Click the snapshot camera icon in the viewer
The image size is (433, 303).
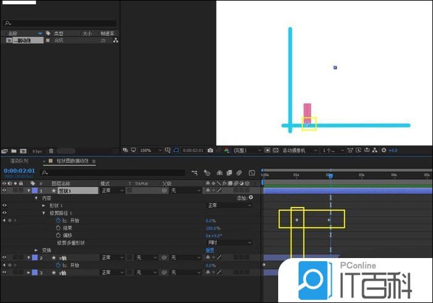pos(210,150)
